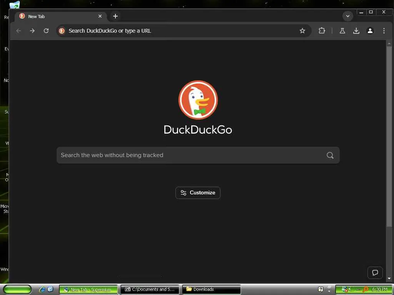Open a new tab with plus button
Image resolution: width=394 pixels, height=295 pixels.
coord(115,16)
